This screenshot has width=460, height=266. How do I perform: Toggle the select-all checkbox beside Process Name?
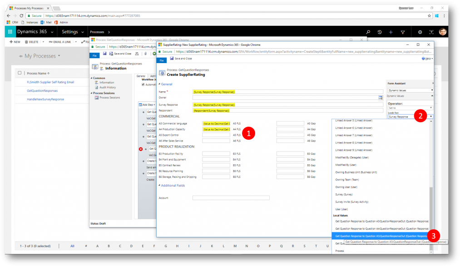20,73
